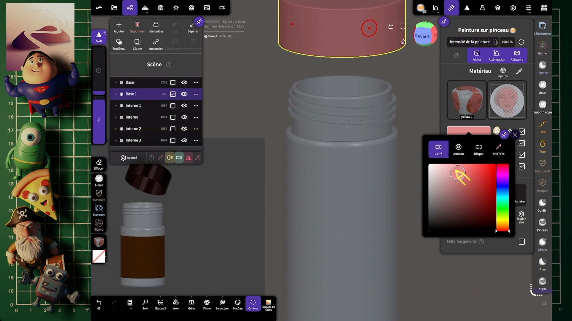Hide the Interne 2 object
Viewport: 572px width, 321px height.
pos(184,129)
